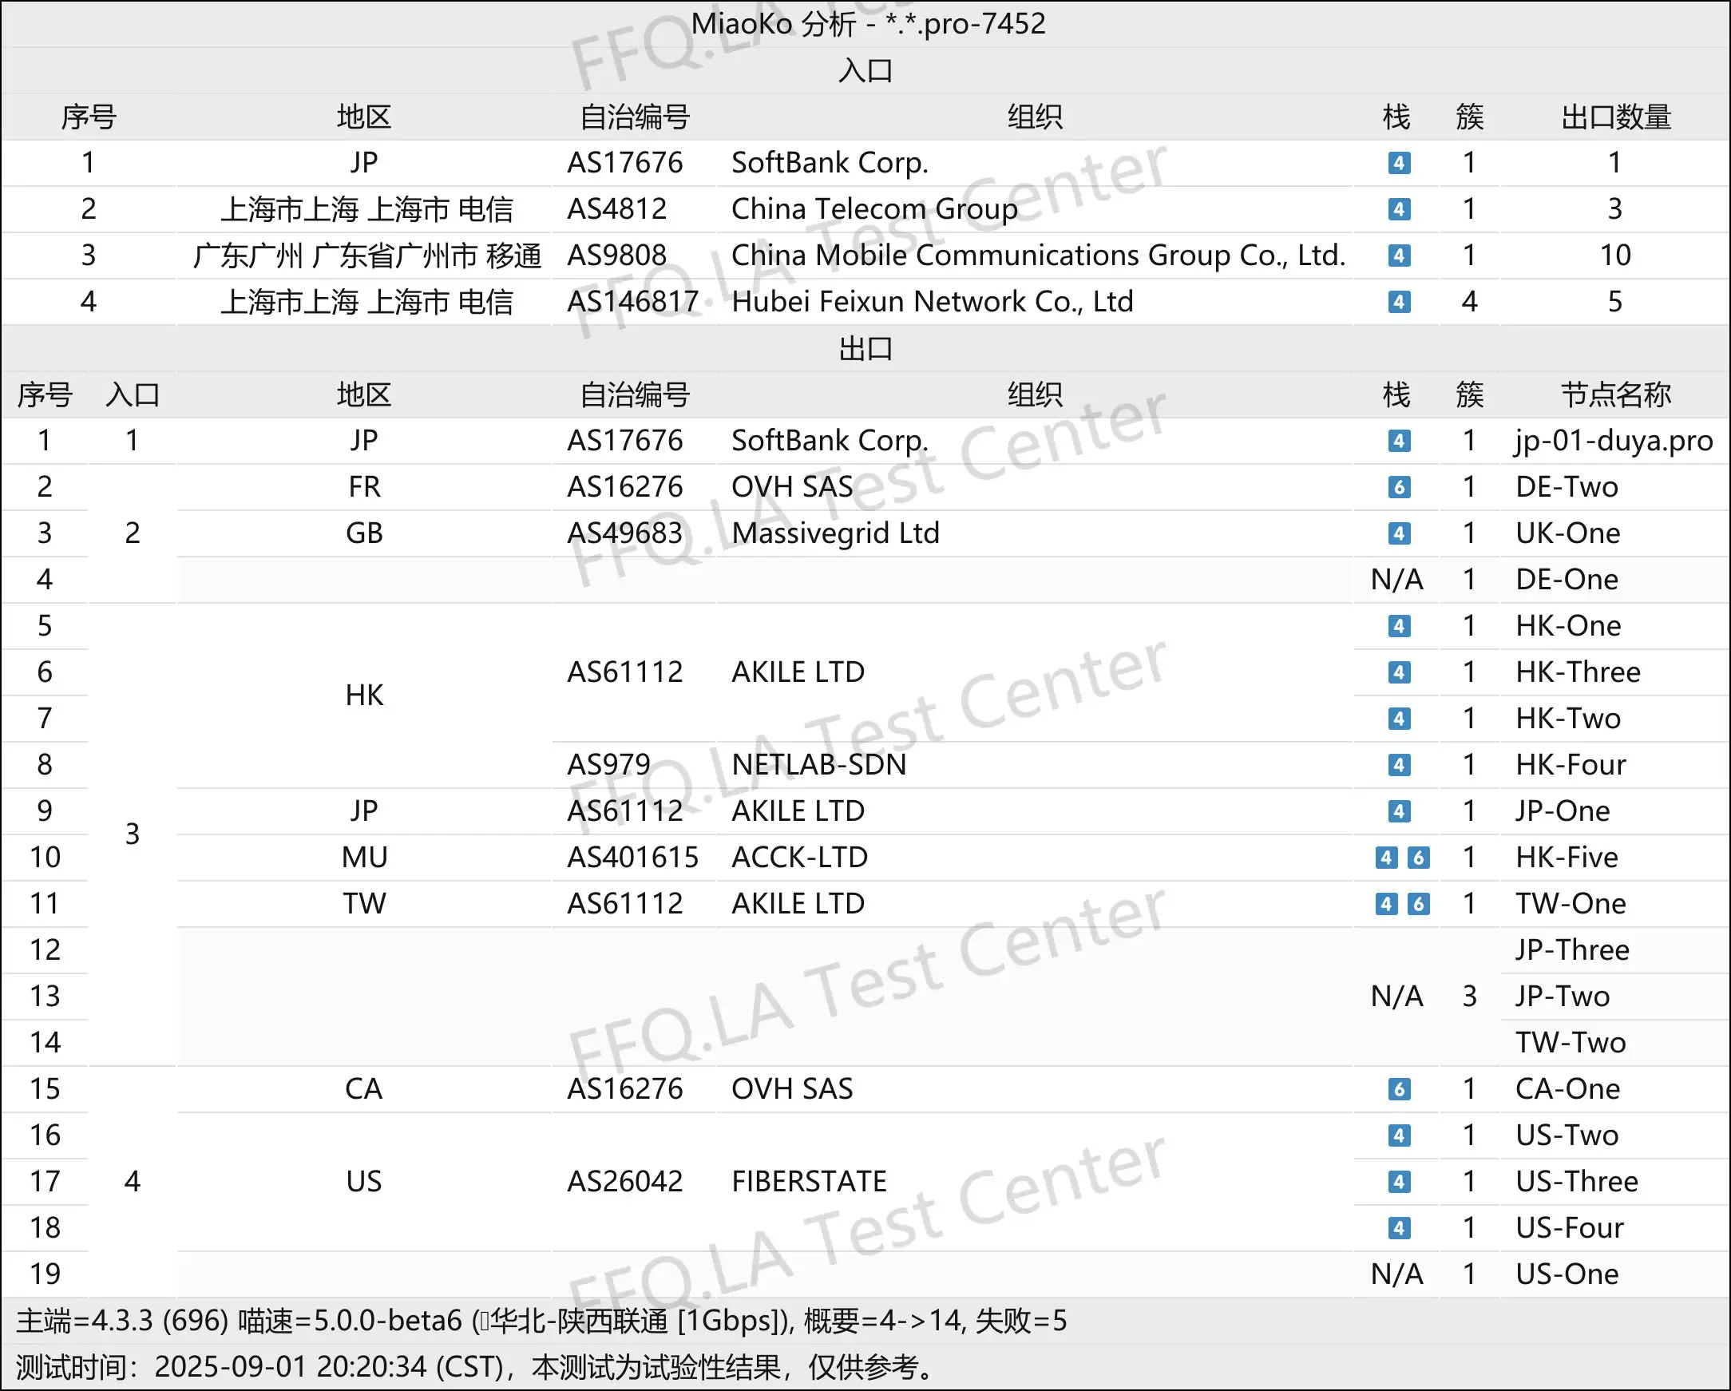Click AS146817 in the entry table

(x=632, y=302)
